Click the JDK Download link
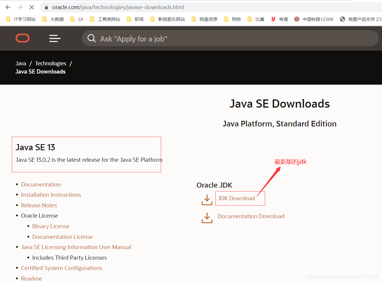The image size is (382, 282). tap(236, 198)
